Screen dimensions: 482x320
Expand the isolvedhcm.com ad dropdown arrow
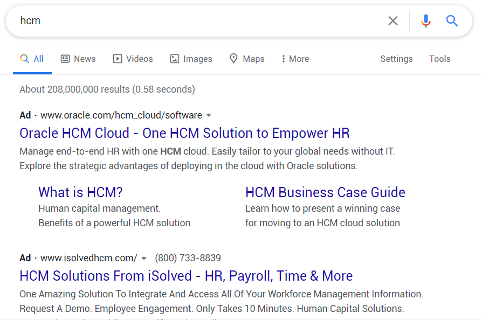(144, 258)
